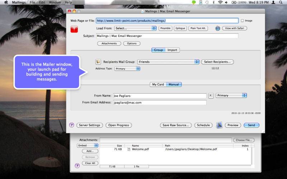This screenshot has width=287, height=179.
Task: Open the Window menu in menu bar
Action: click(x=55, y=3)
